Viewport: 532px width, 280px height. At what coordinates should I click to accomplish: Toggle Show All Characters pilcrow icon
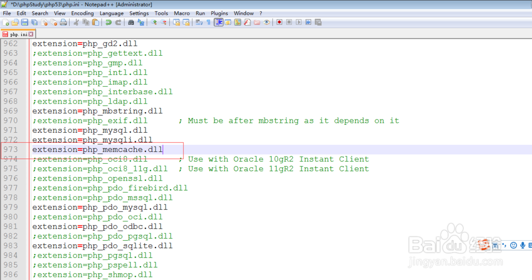(209, 22)
